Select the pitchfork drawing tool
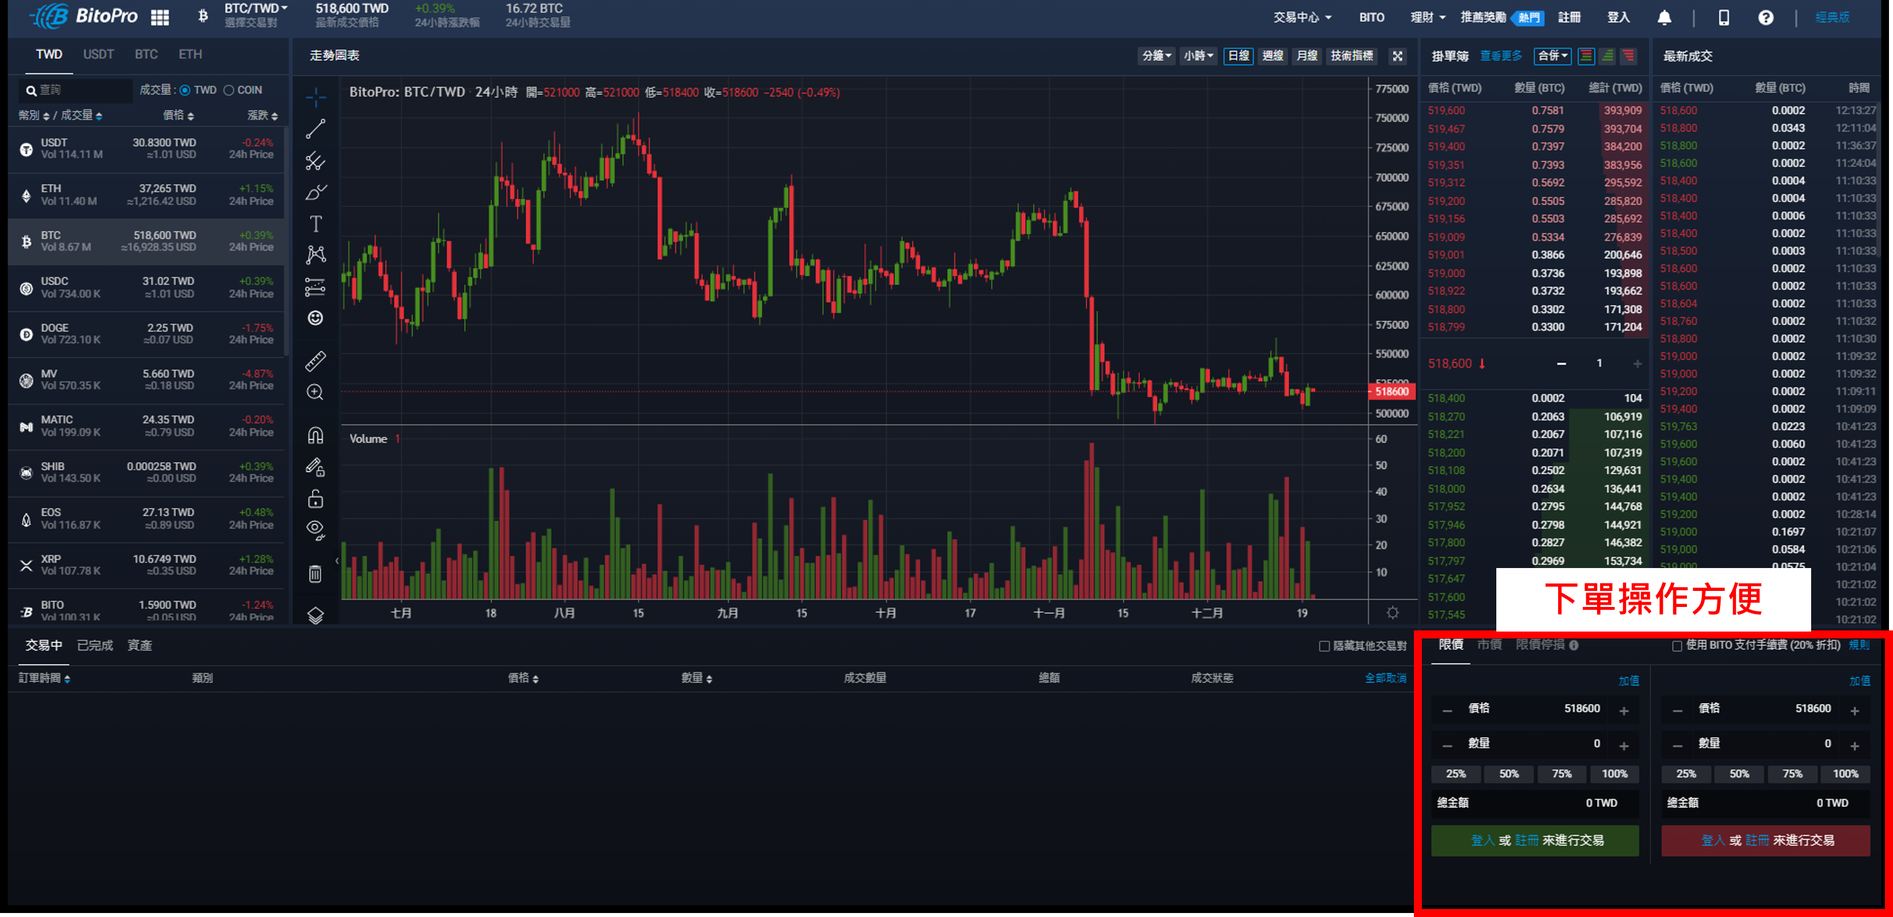The height and width of the screenshot is (917, 1893). (316, 161)
